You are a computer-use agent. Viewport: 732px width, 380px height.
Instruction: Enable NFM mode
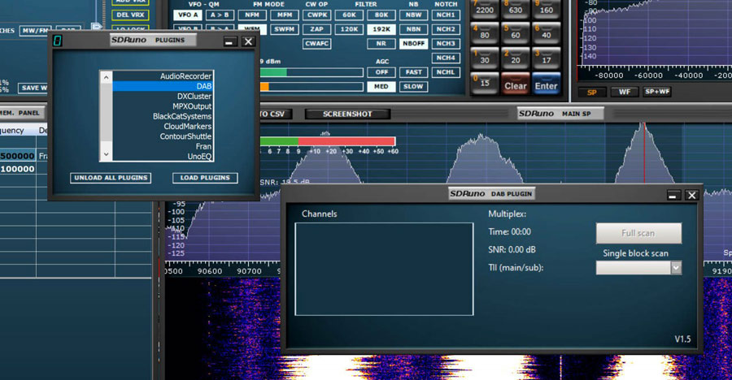tap(252, 15)
